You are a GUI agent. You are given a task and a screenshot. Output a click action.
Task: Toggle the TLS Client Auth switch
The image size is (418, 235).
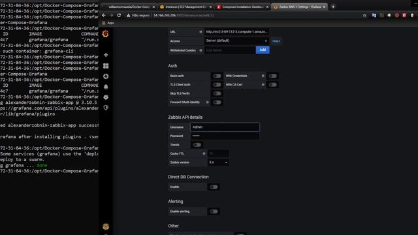[217, 85]
